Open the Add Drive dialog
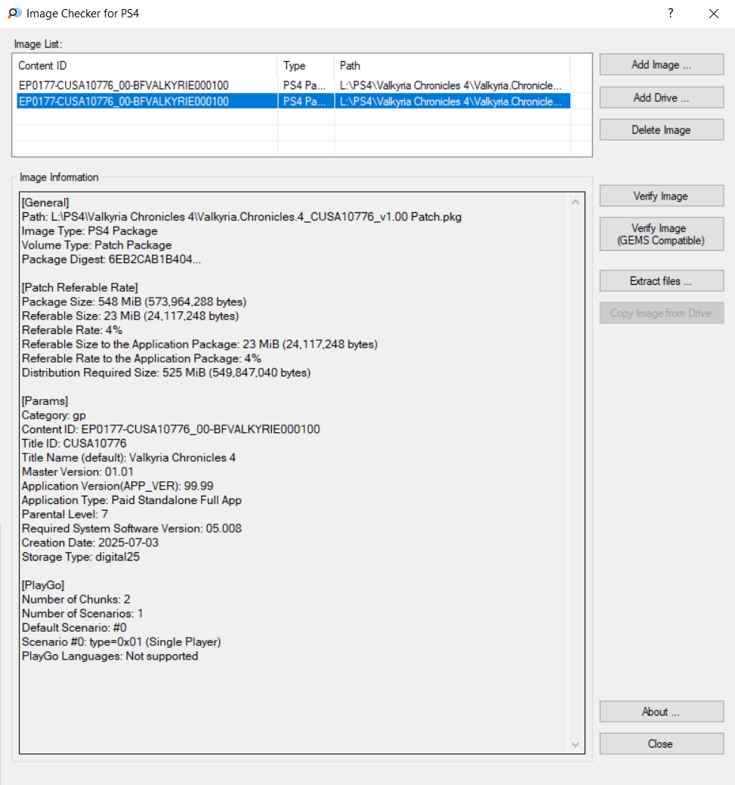 662,97
